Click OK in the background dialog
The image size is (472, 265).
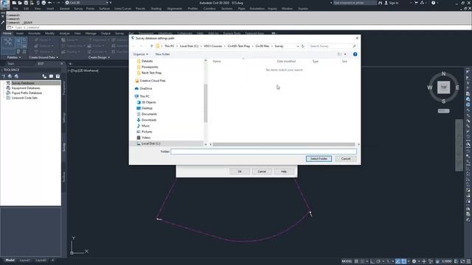point(240,172)
